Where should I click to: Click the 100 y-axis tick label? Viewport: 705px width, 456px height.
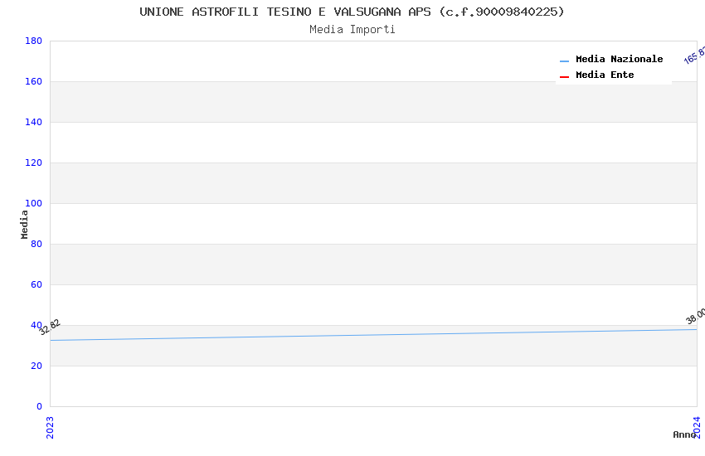click(x=33, y=203)
